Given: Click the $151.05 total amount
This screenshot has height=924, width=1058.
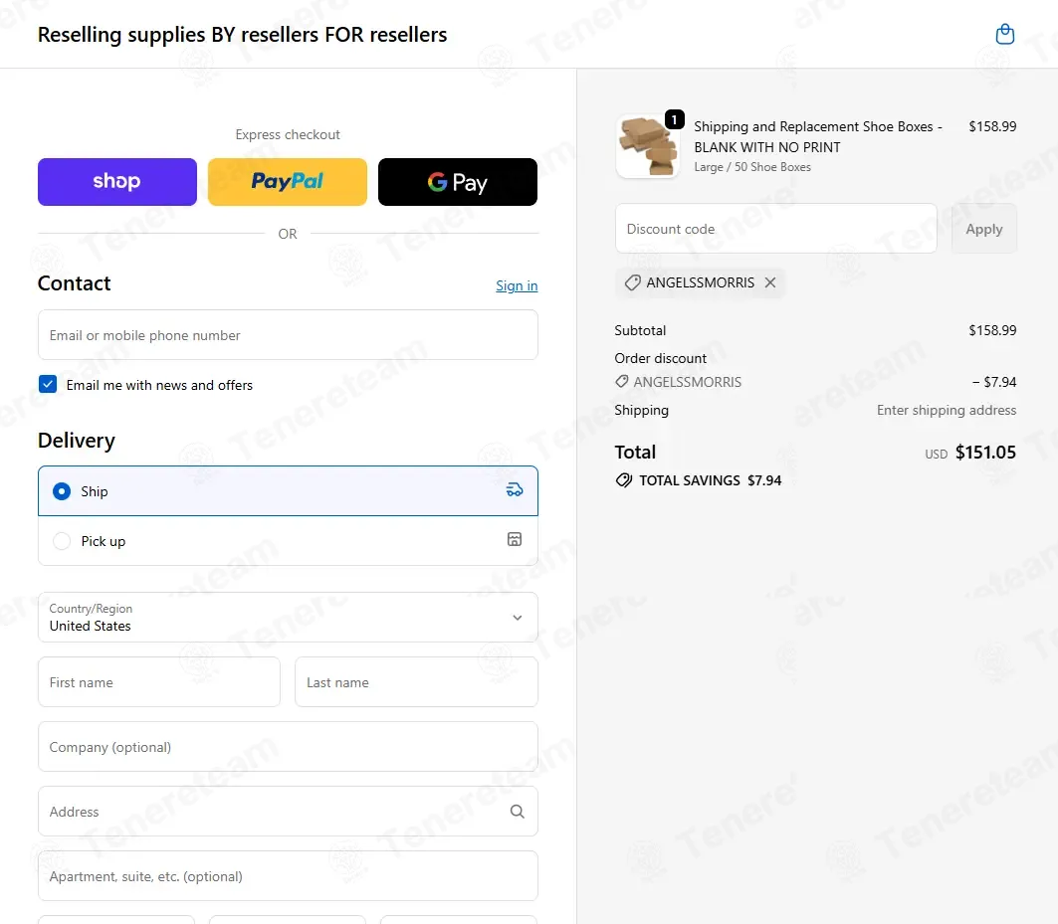Looking at the screenshot, I should point(985,452).
